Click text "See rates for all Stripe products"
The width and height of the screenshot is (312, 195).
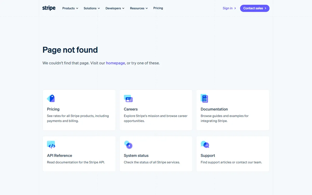70,116
